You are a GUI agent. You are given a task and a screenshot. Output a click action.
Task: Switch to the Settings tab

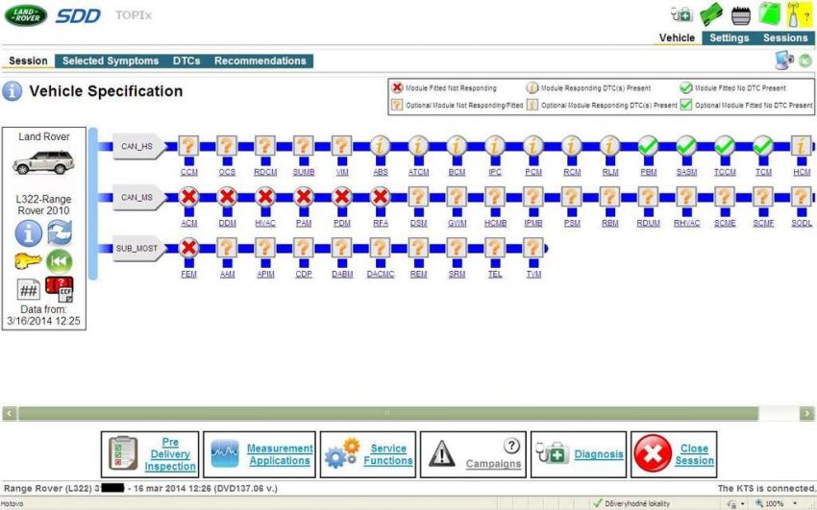pyautogui.click(x=729, y=38)
